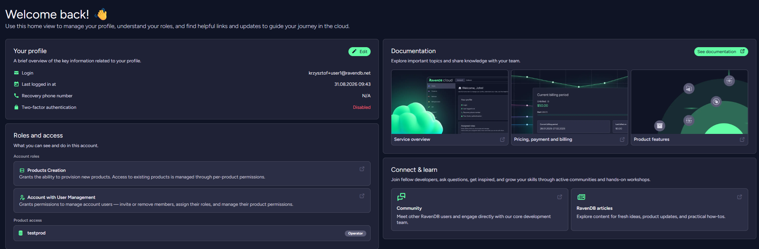The width and height of the screenshot is (759, 249).
Task: Click the external link icon in See documentation
Action: pyautogui.click(x=742, y=51)
